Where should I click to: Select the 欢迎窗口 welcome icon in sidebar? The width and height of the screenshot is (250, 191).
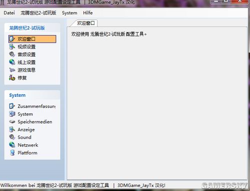(x=12, y=39)
